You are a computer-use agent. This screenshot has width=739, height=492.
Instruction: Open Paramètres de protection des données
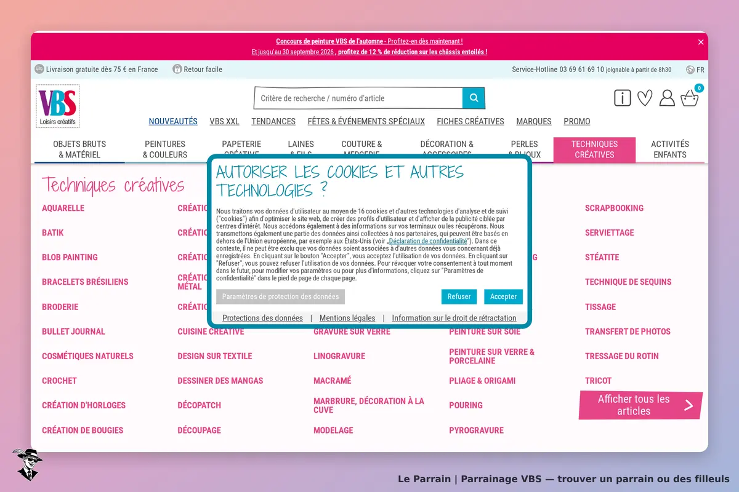pyautogui.click(x=280, y=296)
